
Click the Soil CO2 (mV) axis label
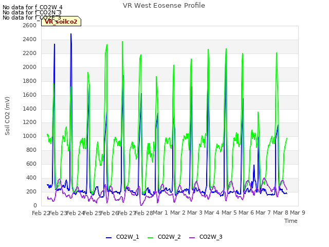(7, 116)
